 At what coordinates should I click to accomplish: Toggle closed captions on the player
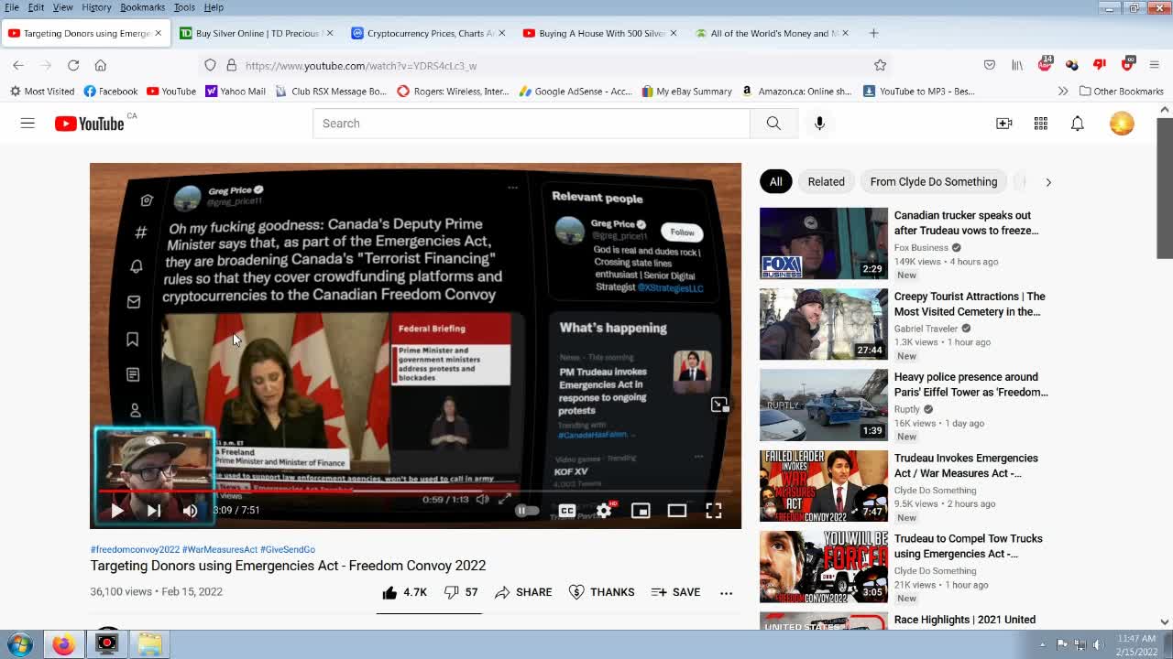[567, 511]
